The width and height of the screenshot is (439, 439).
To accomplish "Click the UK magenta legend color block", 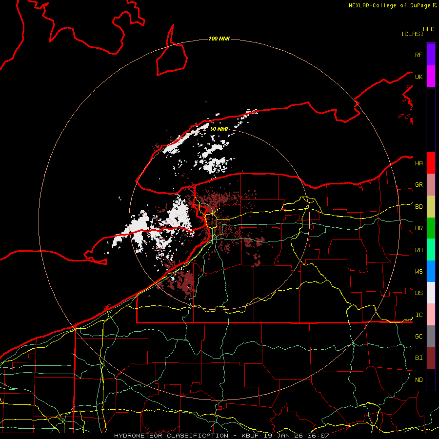I will (x=431, y=77).
